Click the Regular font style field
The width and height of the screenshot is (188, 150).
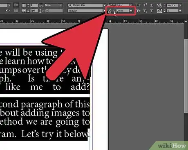[x=85, y=11]
